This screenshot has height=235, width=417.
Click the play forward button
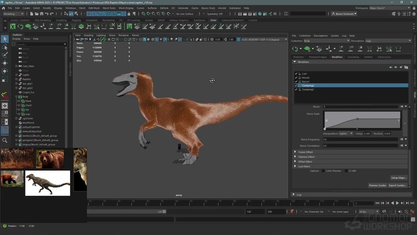pyautogui.click(x=397, y=203)
